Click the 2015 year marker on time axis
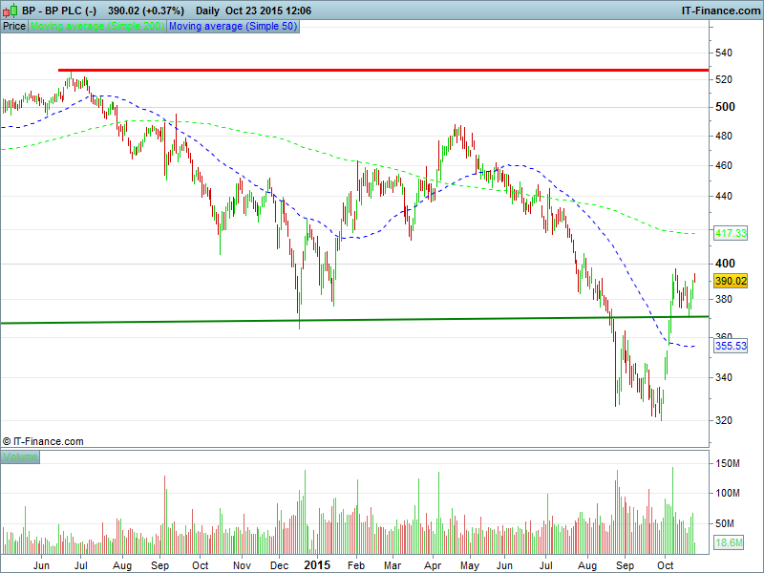The width and height of the screenshot is (764, 573). tap(317, 565)
